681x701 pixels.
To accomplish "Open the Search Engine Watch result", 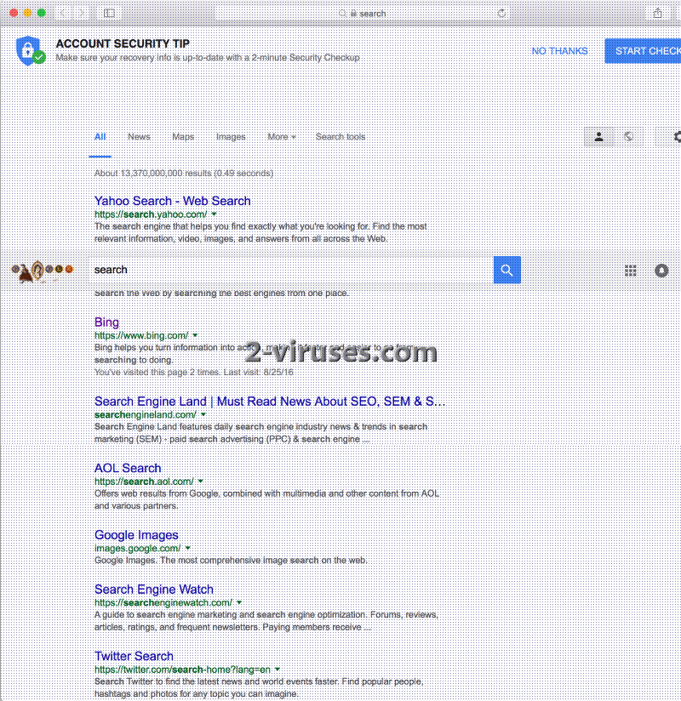I will pyautogui.click(x=153, y=590).
